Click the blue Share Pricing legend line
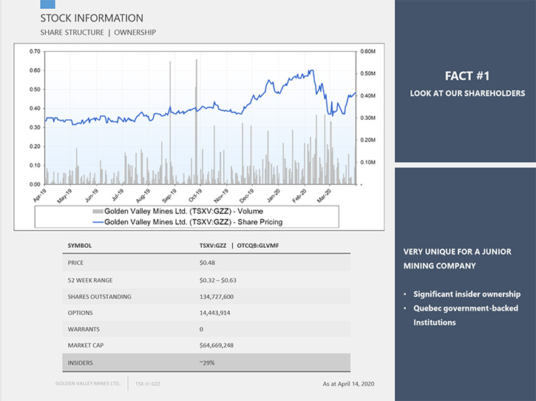 [98, 222]
